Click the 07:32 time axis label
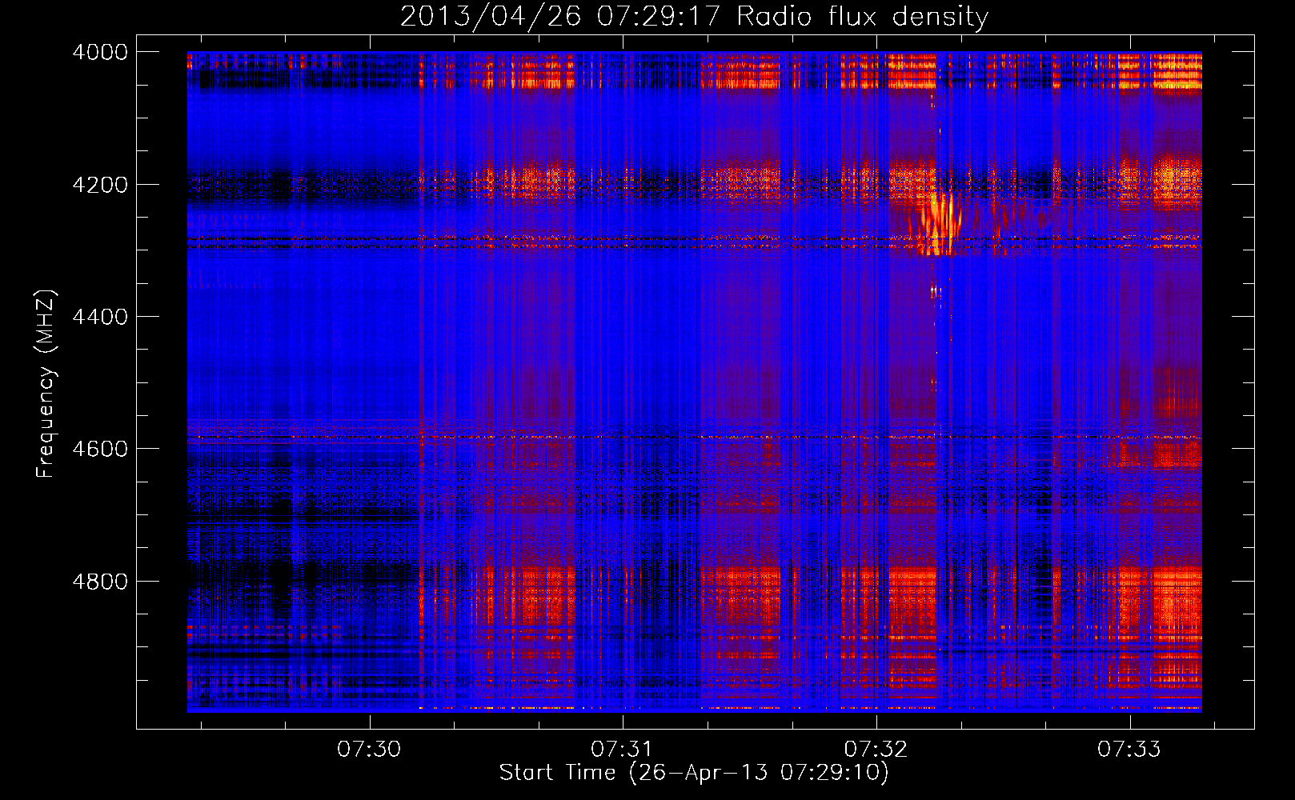1295x800 pixels. point(876,750)
